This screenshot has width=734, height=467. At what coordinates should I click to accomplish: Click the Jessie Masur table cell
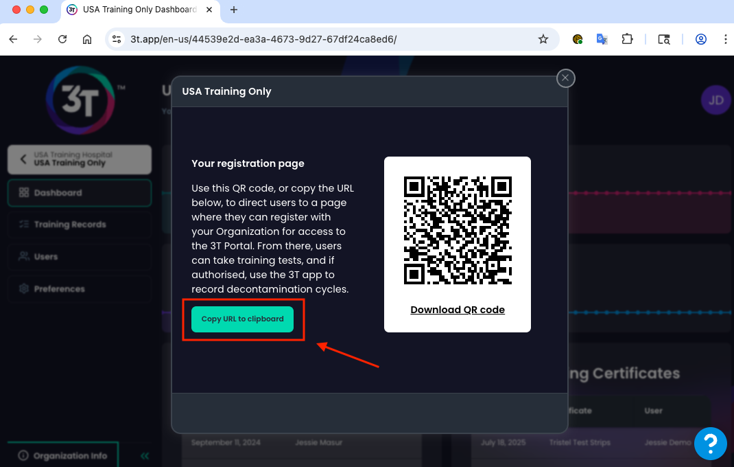319,442
